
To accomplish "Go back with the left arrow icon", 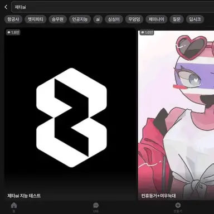I will (6, 7).
